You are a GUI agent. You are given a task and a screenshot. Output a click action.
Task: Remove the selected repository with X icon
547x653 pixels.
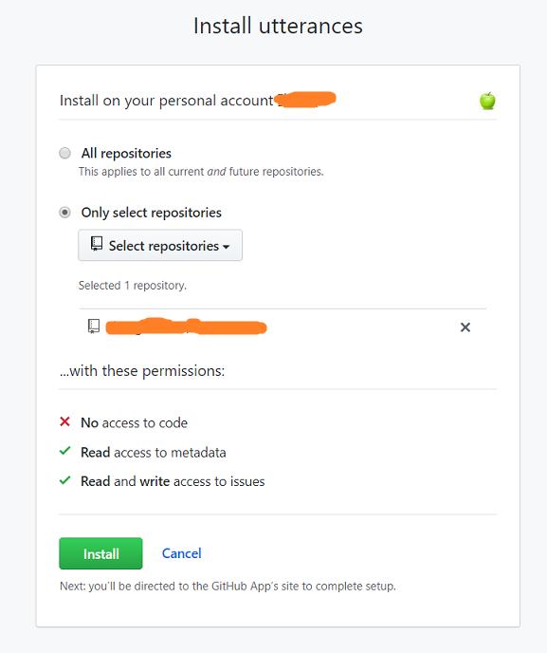(x=465, y=327)
